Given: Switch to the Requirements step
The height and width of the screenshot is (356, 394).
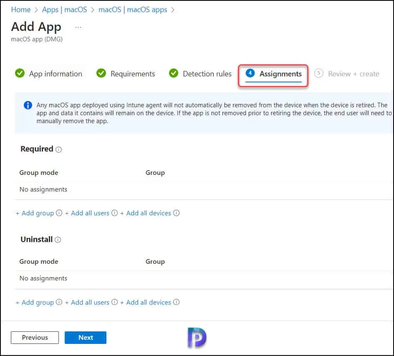Looking at the screenshot, I should [x=125, y=73].
